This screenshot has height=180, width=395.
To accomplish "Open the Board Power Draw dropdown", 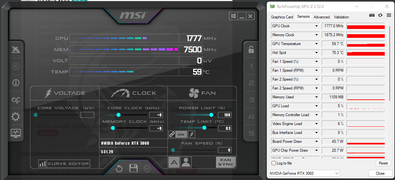I will pyautogui.click(x=316, y=141).
